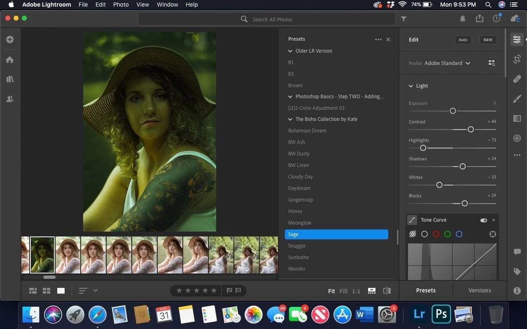This screenshot has height=329, width=527.
Task: Toggle the Tone Curve on/off switch
Action: coord(483,220)
